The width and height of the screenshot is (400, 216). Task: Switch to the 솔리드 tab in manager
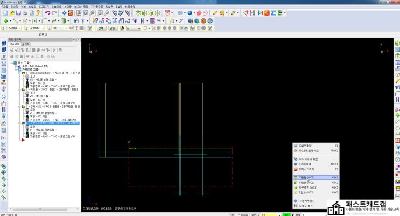tap(25, 44)
